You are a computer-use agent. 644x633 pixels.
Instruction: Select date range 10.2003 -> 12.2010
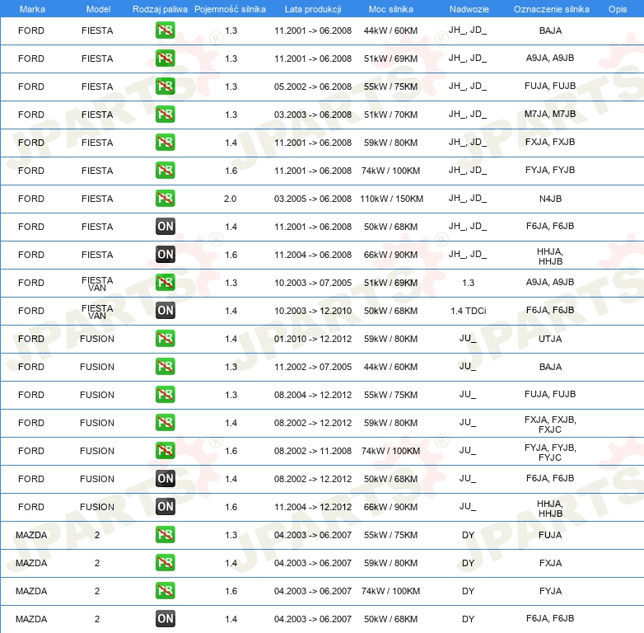tap(313, 311)
